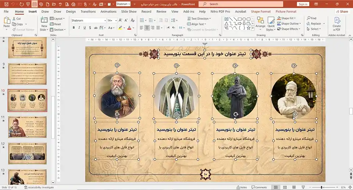
Task: Expand the Section dropdown
Action: (58, 29)
